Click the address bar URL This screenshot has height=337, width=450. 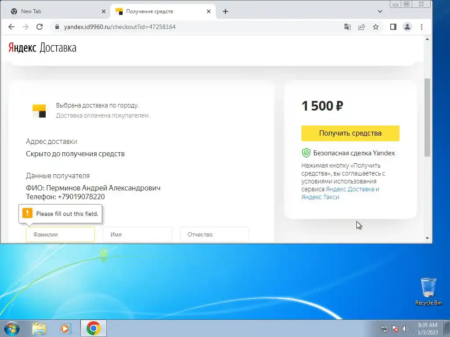point(120,27)
